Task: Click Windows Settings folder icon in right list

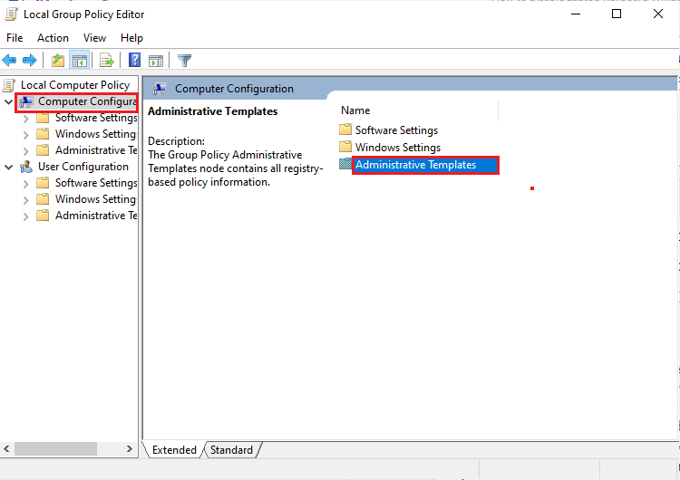Action: [x=345, y=147]
